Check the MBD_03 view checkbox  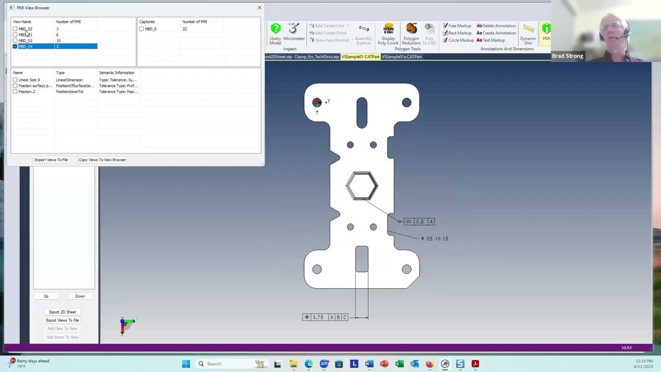pos(15,40)
